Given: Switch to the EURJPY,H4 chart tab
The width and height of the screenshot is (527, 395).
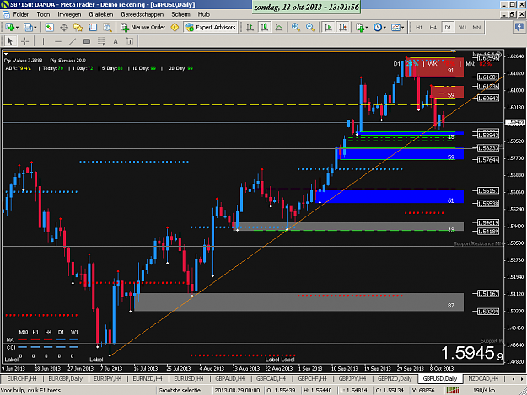Looking at the screenshot, I should 108,378.
